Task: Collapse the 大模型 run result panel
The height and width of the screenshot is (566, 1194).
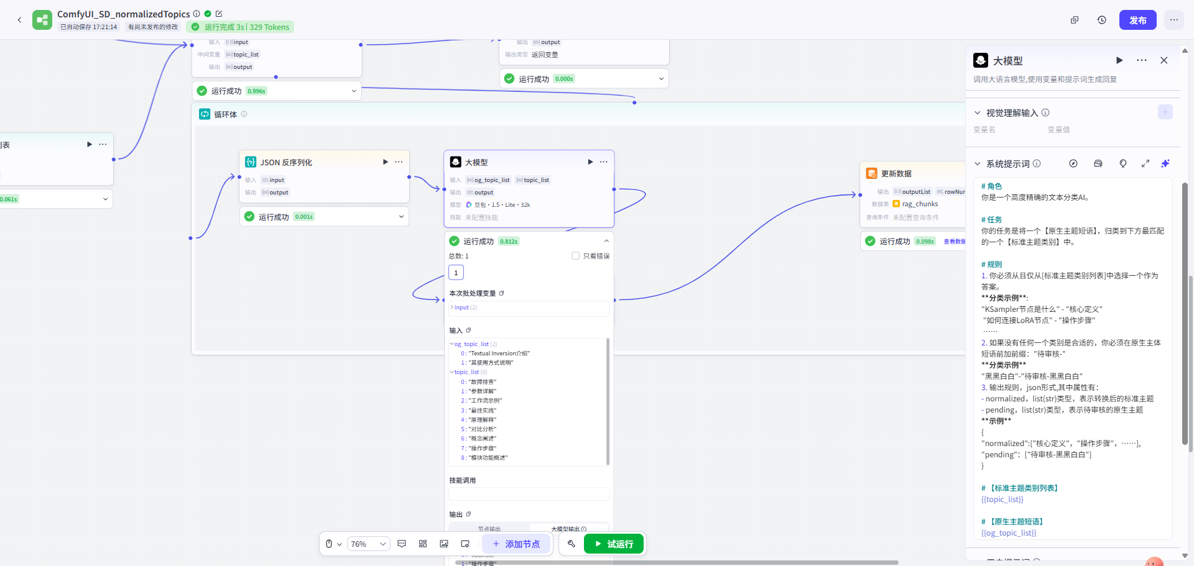Action: 606,241
